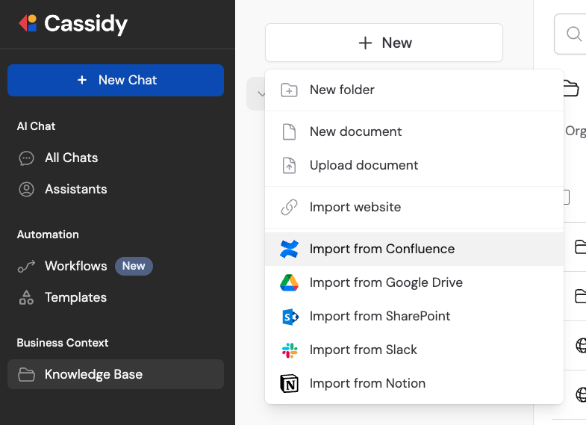The width and height of the screenshot is (586, 425).
Task: Click the Slack logo icon
Action: (290, 350)
